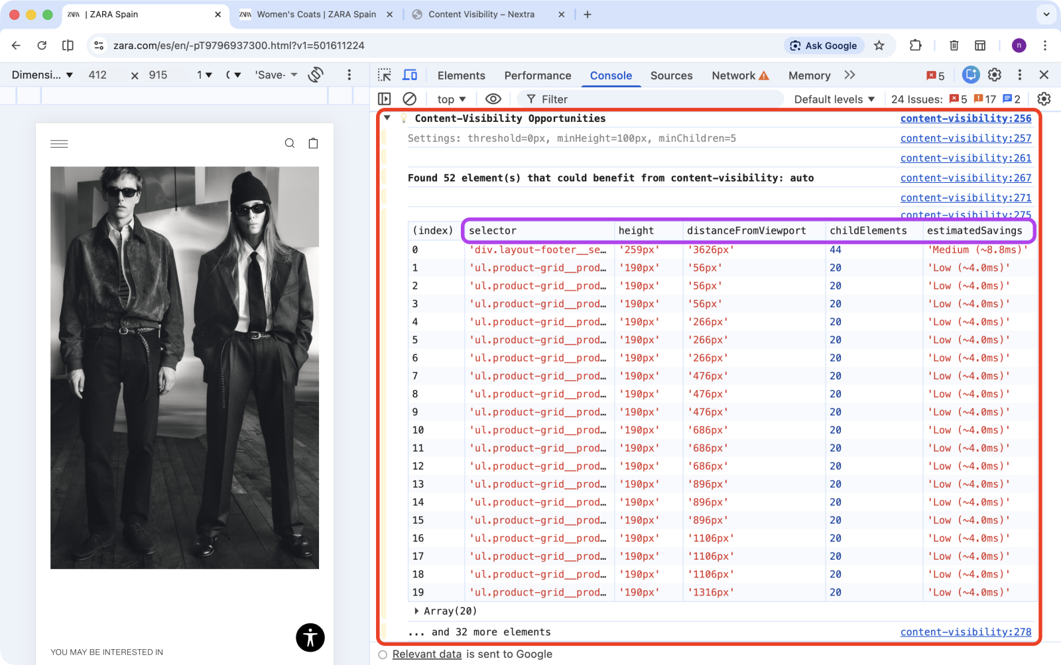Click the Ask Google button

coord(824,46)
